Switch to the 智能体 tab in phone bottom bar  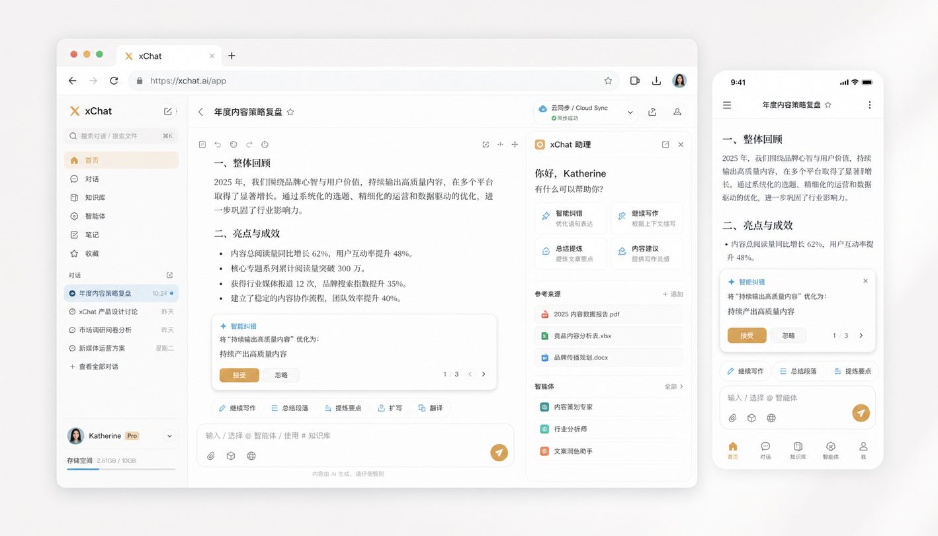831,450
